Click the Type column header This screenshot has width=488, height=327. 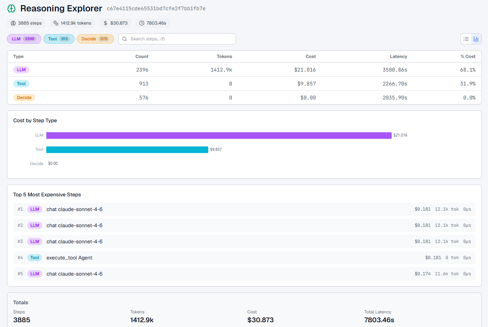[x=18, y=57]
